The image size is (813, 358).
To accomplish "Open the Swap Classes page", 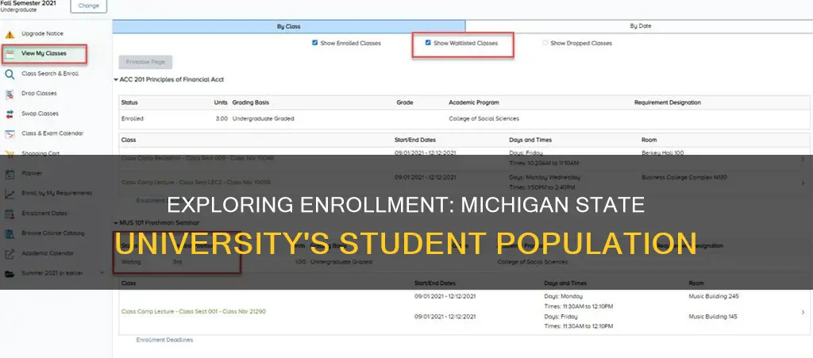I will (x=40, y=114).
